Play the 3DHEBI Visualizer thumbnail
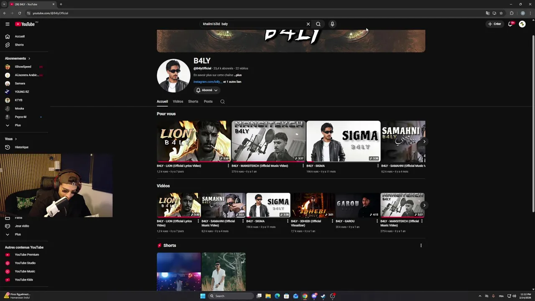 click(313, 205)
